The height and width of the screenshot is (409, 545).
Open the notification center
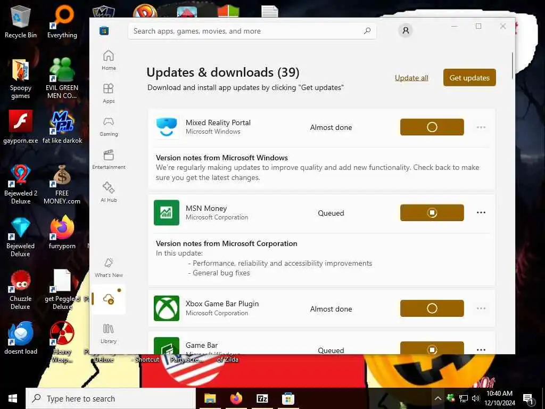(x=529, y=399)
